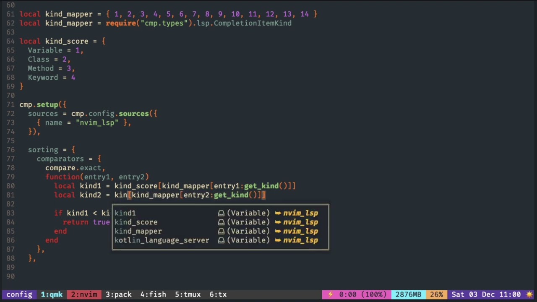Viewport: 537px width, 302px height.
Task: Select kind1 completion suggestion
Action: [x=220, y=213]
